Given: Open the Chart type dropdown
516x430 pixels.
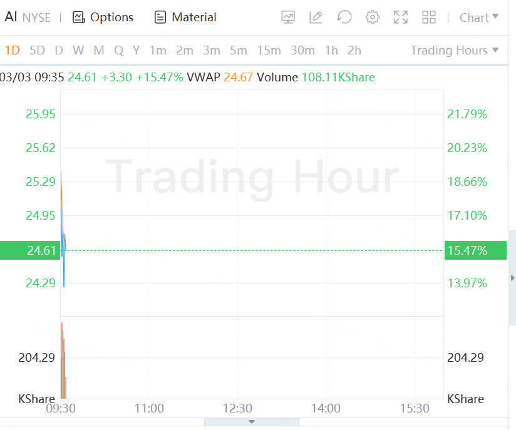Looking at the screenshot, I should 479,18.
